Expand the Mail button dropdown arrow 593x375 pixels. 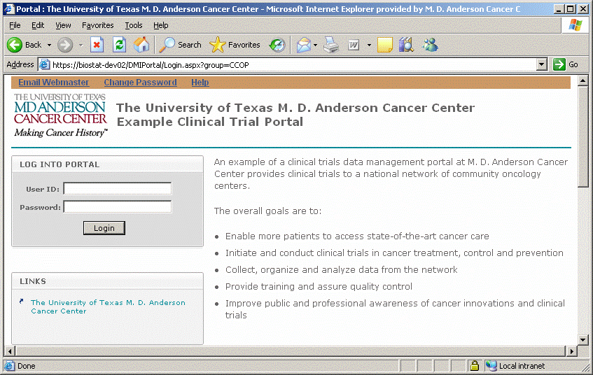point(316,45)
